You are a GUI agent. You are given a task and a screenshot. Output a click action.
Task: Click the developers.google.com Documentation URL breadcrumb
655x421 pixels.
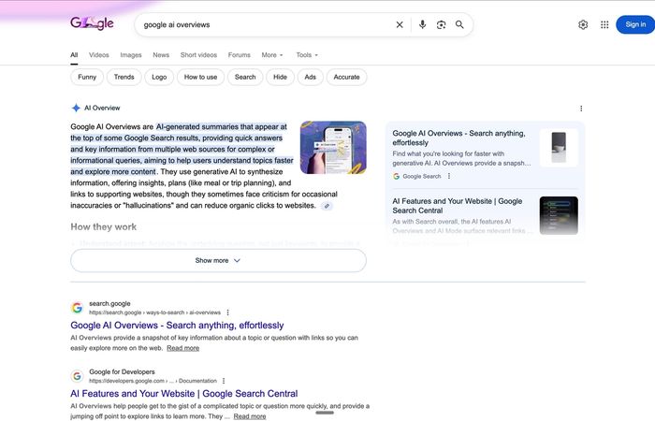click(153, 381)
